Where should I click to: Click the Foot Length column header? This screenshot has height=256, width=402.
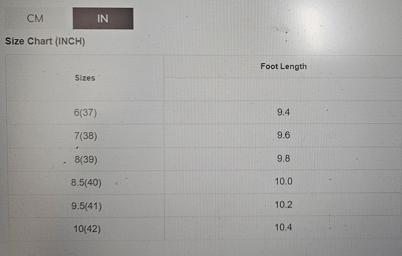tap(283, 66)
